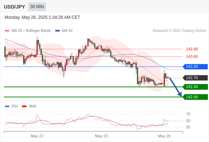The image size is (209, 142).
Task: Open the Trading Central research credit
Action: (x=179, y=31)
